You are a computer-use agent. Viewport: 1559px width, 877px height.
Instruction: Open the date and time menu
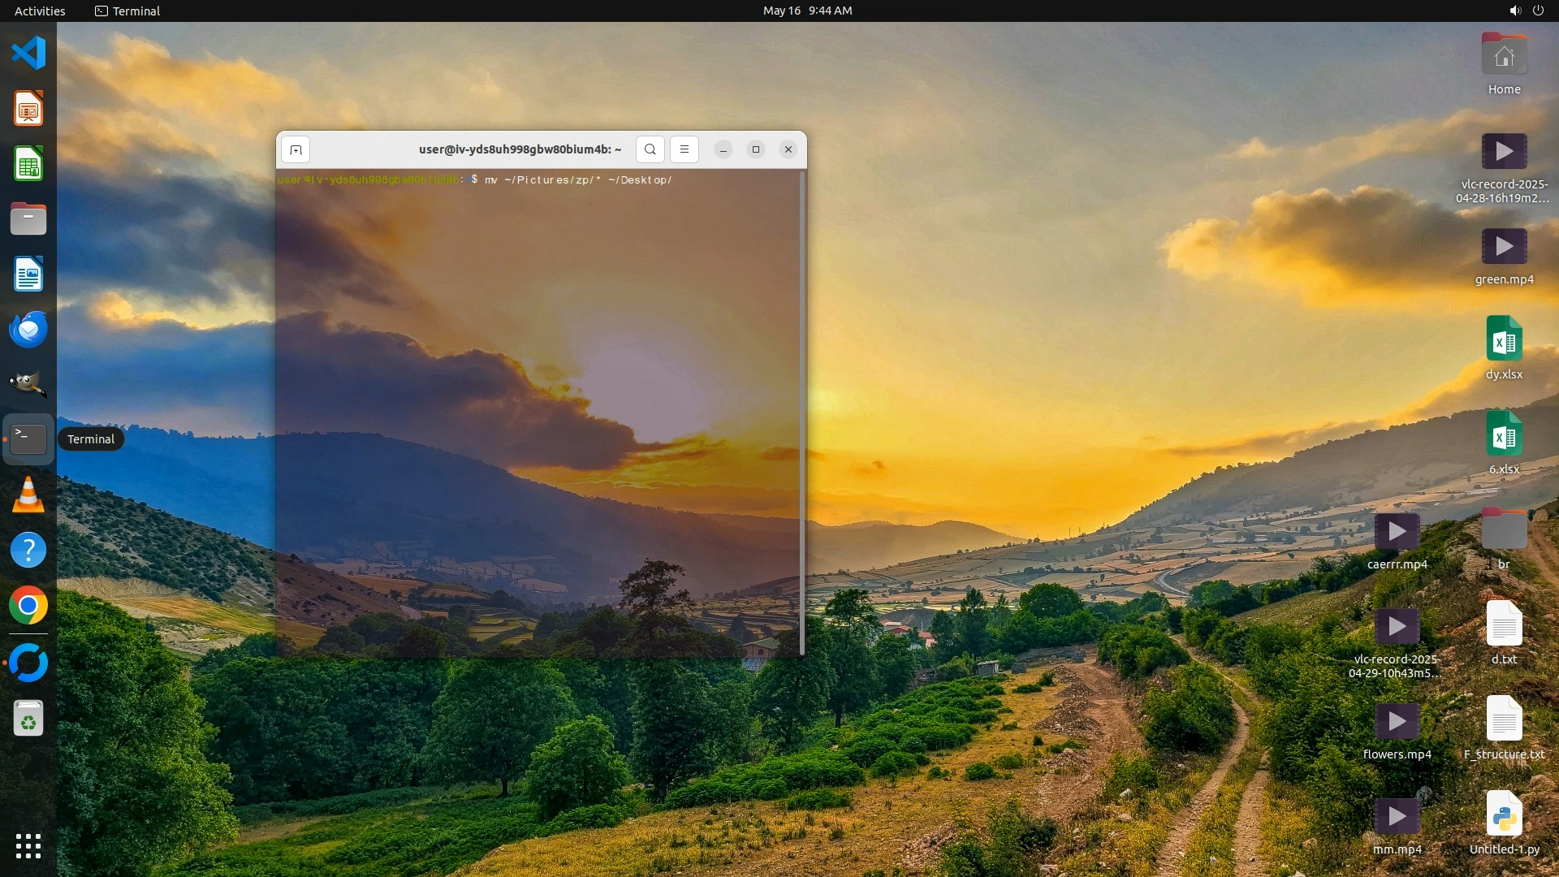click(x=807, y=11)
